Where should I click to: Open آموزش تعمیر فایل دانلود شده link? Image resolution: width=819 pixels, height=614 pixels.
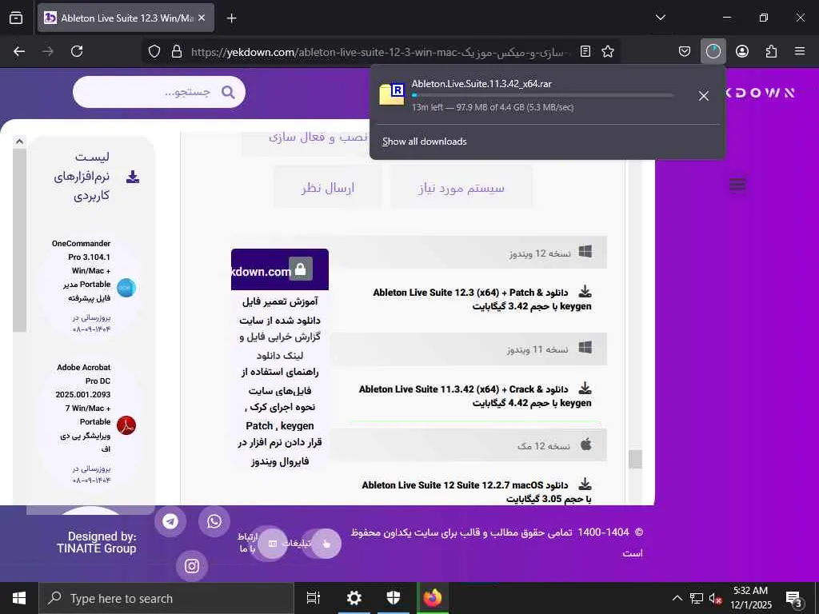(279, 311)
